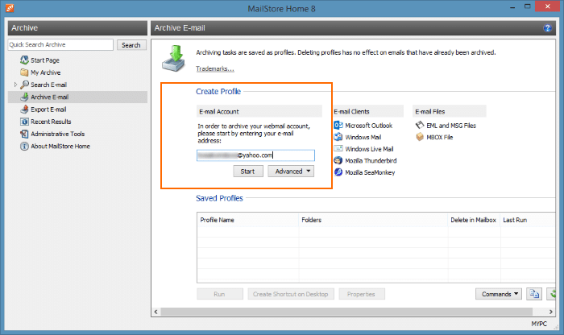The height and width of the screenshot is (335, 564).
Task: Click the EML and MSG Files icon
Action: 420,126
